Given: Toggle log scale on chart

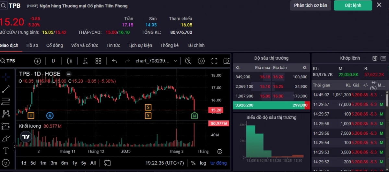Looking at the screenshot, I should tap(203, 163).
